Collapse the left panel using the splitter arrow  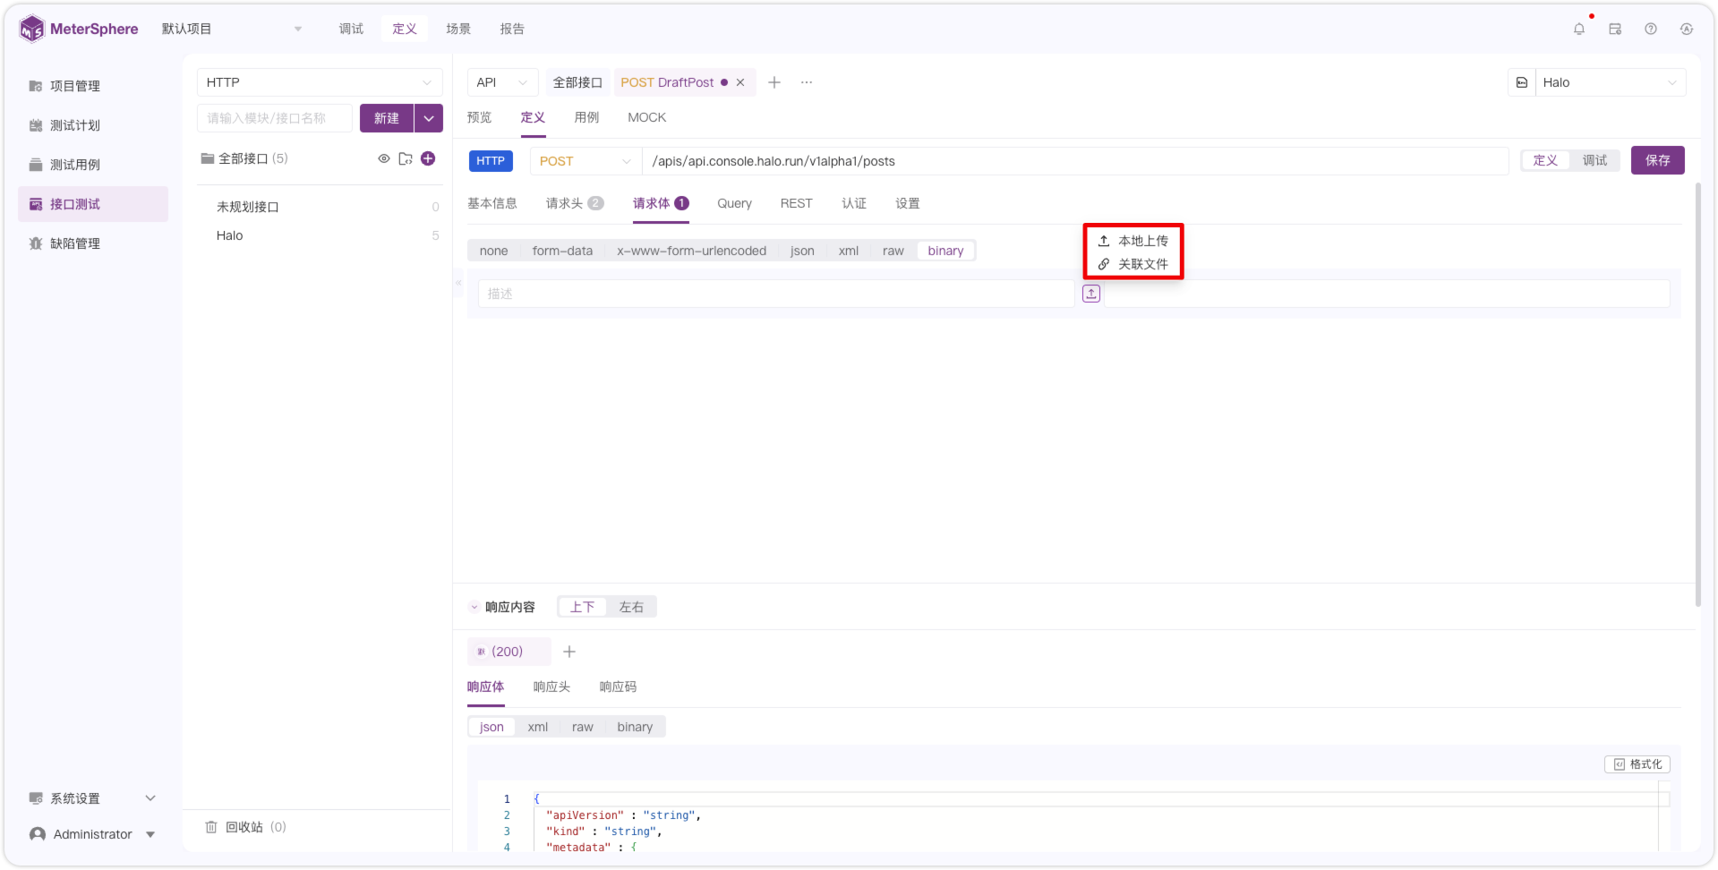[458, 283]
